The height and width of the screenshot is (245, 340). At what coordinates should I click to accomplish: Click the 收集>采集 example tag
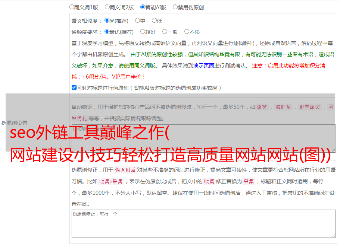coord(111,181)
